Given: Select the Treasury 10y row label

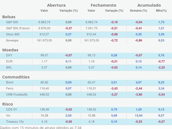Looking at the screenshot, I should click(15, 122).
